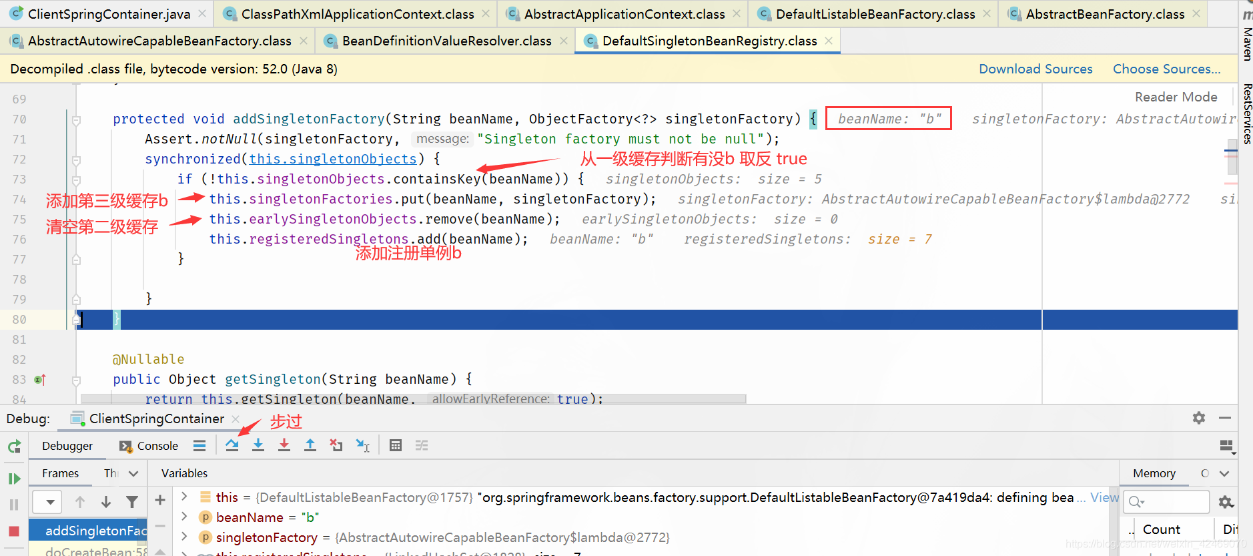Image resolution: width=1253 pixels, height=556 pixels.
Task: Collapse the fold end marker at line 77
Action: click(x=76, y=260)
